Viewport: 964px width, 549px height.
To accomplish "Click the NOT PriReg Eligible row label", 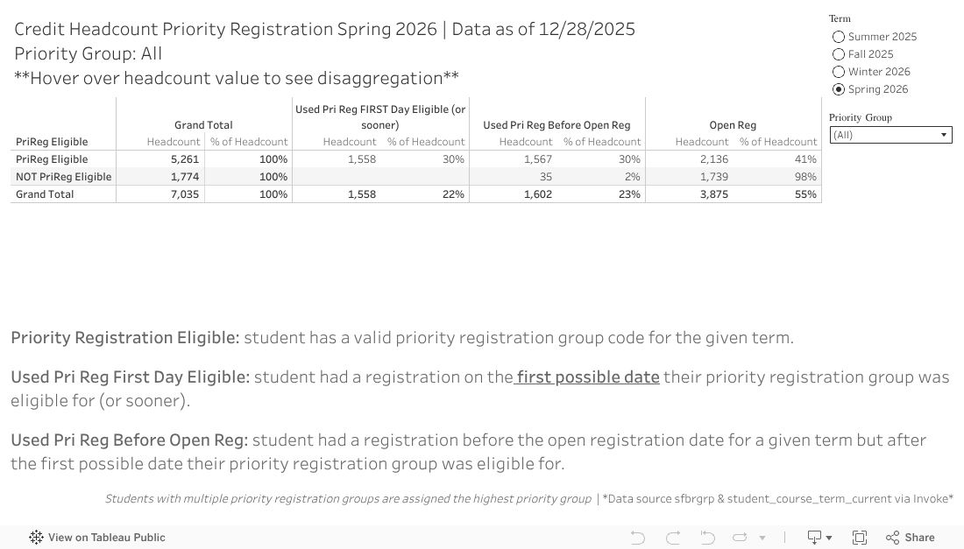I will point(63,177).
